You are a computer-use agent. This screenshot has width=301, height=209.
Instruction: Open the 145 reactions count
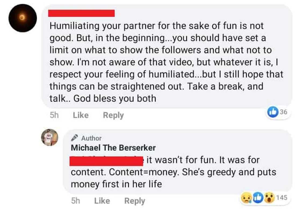281,198
